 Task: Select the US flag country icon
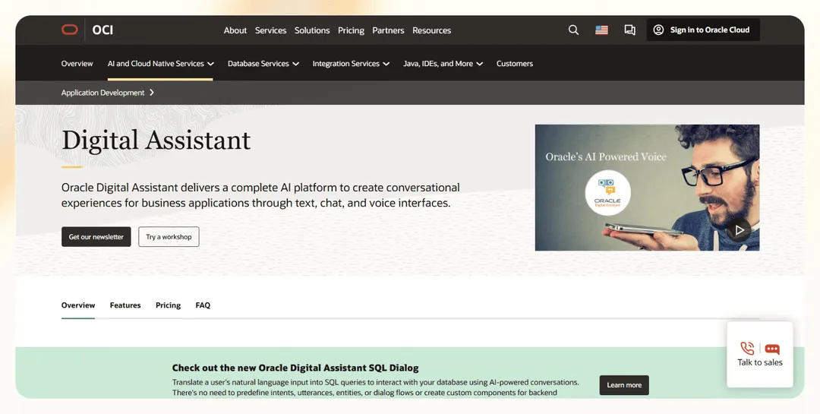click(601, 30)
